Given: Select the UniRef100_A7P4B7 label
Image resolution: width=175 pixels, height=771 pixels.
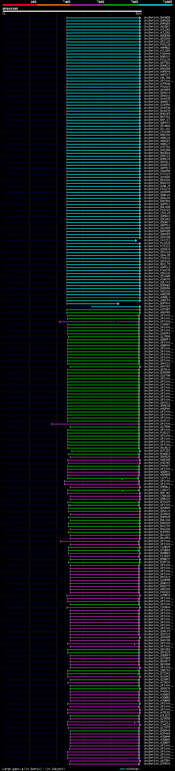Looking at the screenshot, I should pyautogui.click(x=157, y=310).
